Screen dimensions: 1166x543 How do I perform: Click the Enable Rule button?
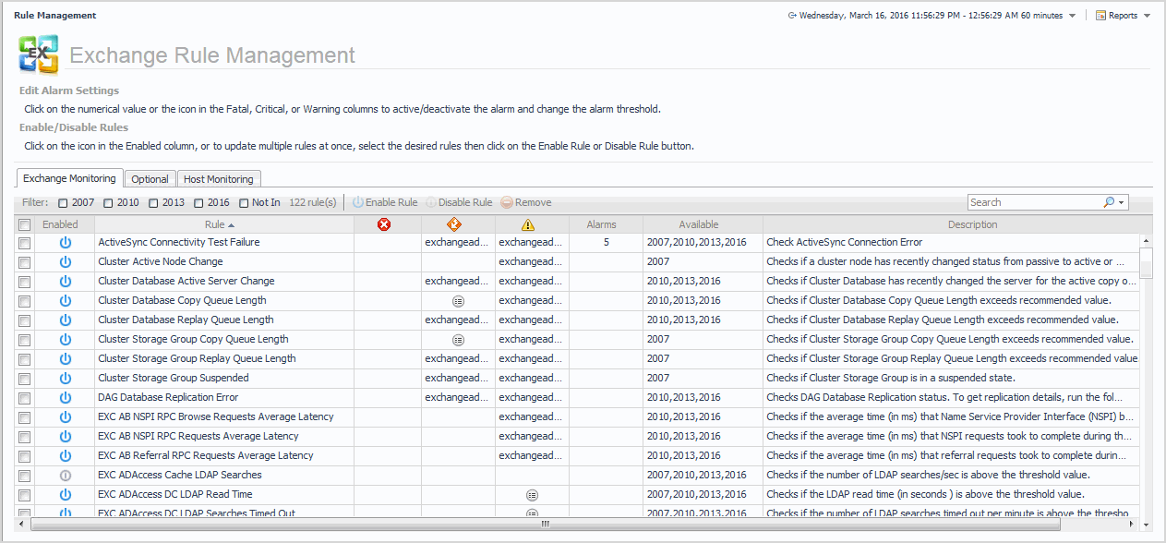(384, 202)
